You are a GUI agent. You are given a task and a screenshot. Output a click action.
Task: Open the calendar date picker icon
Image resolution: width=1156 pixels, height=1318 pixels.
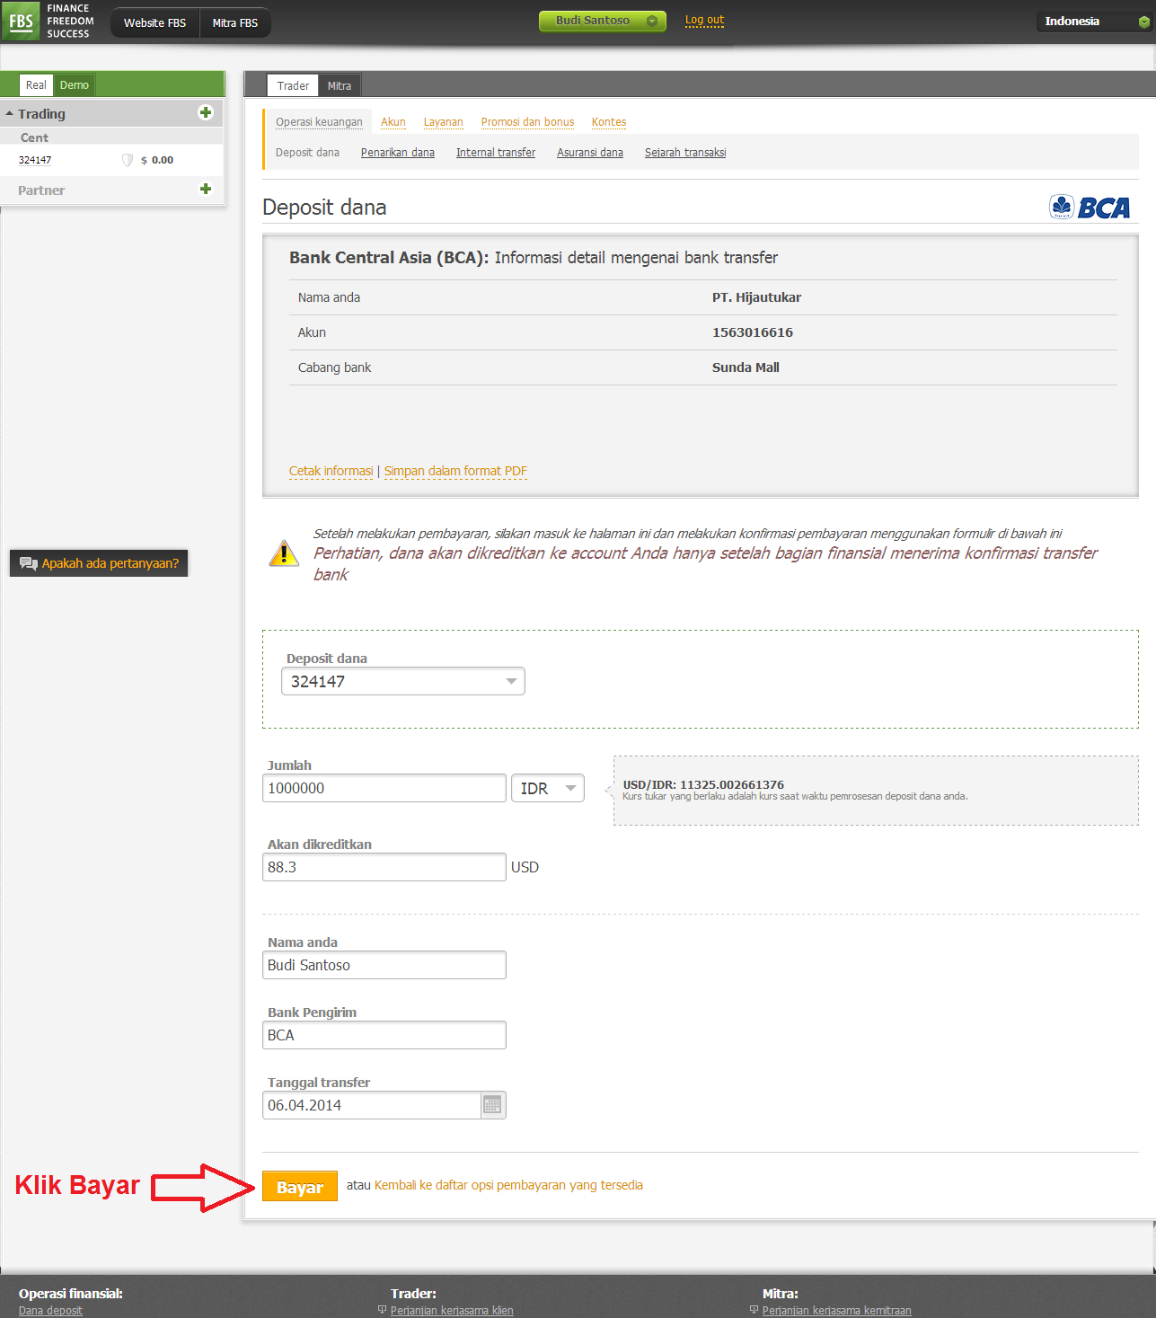[492, 1105]
